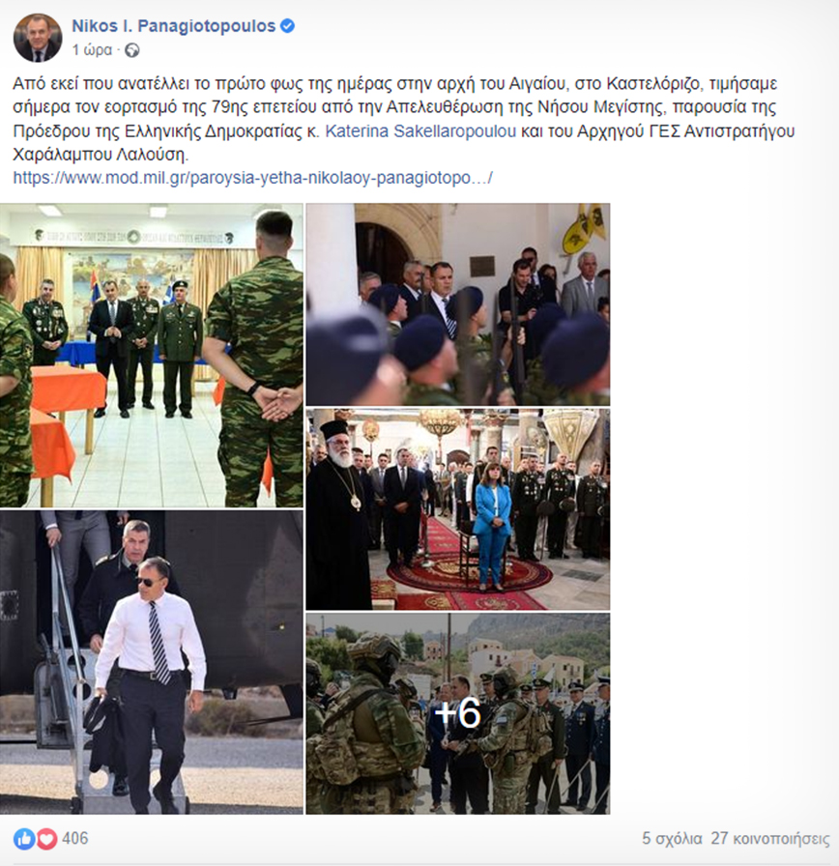Open photo of soldiers in blue berets
Viewport: 839px width, 866px height.
[x=458, y=304]
